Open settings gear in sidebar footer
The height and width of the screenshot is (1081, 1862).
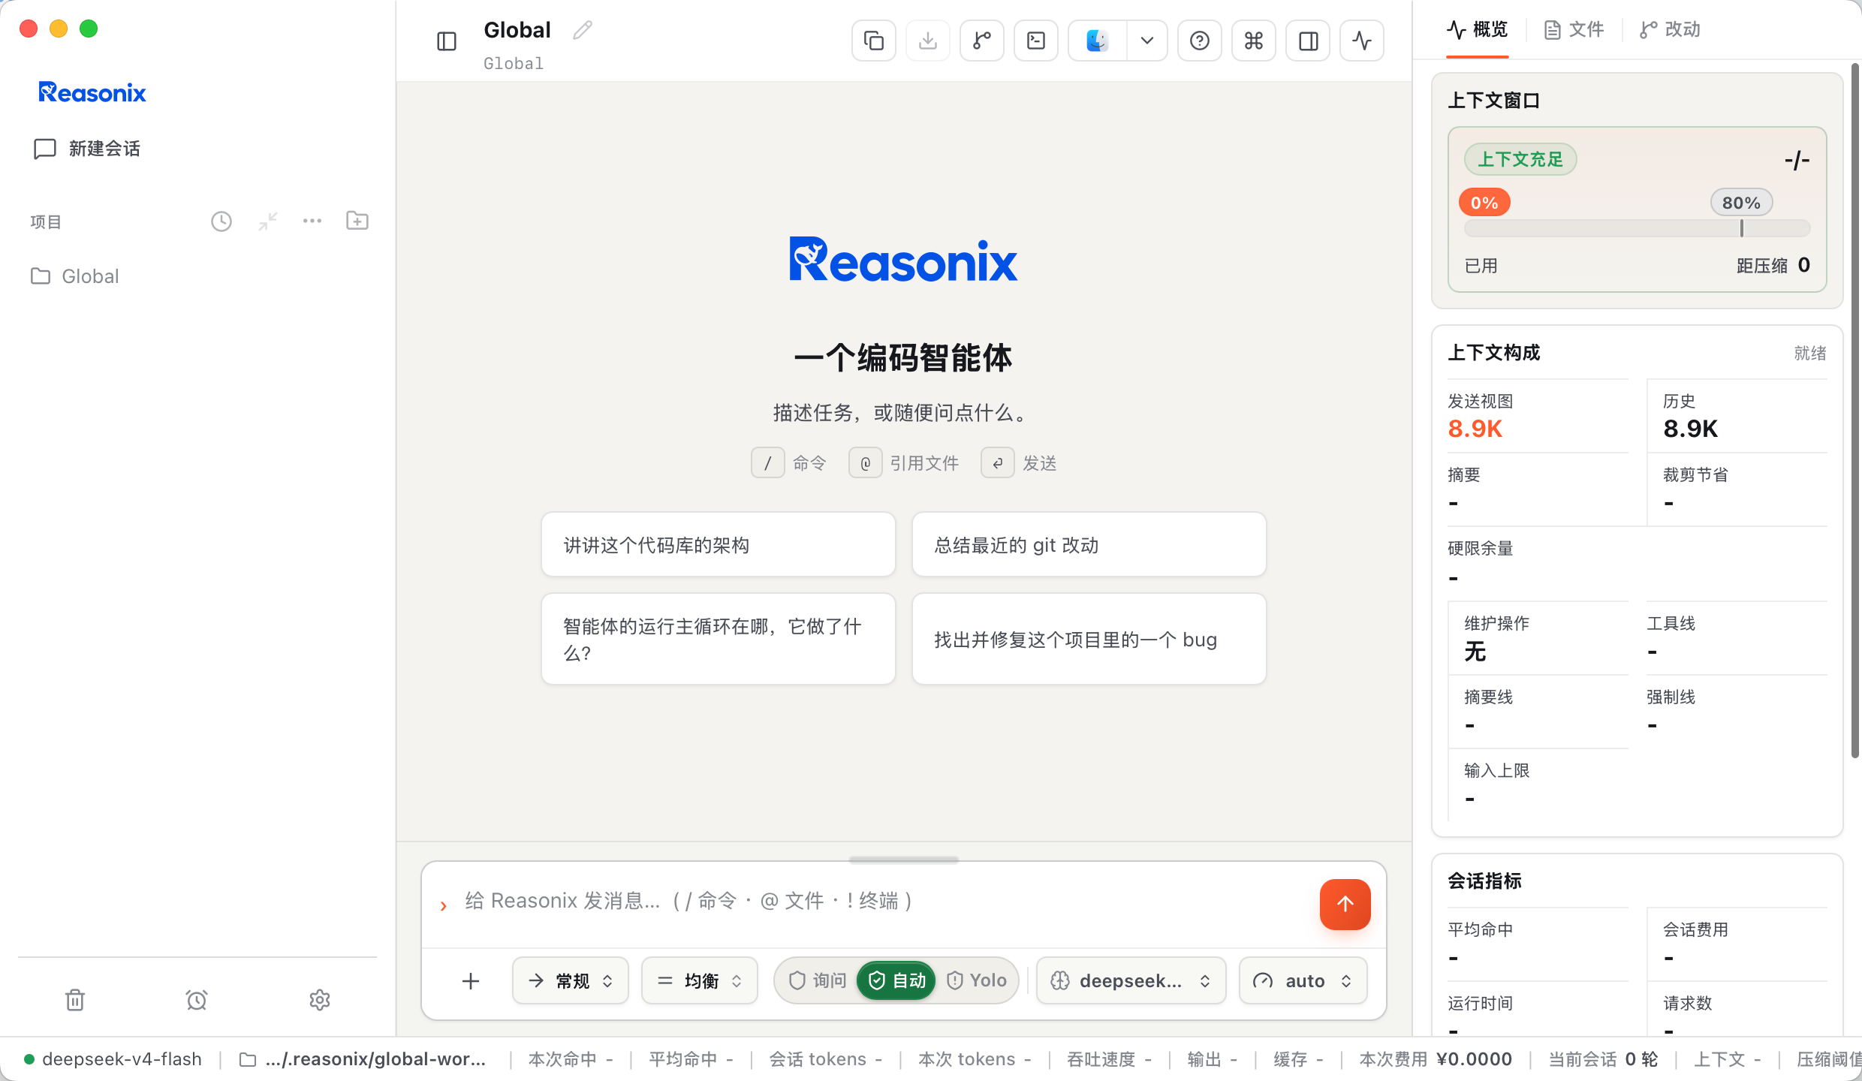320,1000
